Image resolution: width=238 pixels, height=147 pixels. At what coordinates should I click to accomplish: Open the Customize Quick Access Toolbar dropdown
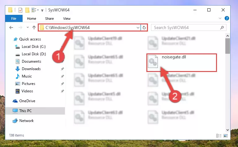pos(42,10)
